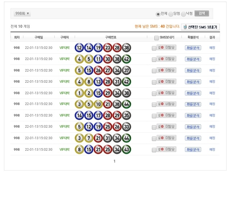Open the 998회 round dropdown
The height and width of the screenshot is (205, 241).
pyautogui.click(x=22, y=14)
